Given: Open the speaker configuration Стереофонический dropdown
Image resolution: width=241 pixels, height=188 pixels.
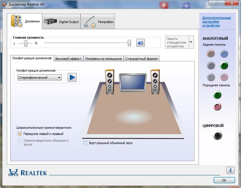Looking at the screenshot, I should 40,77.
